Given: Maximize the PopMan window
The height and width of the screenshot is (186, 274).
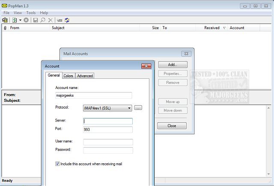Looking at the screenshot, I should [x=255, y=6].
